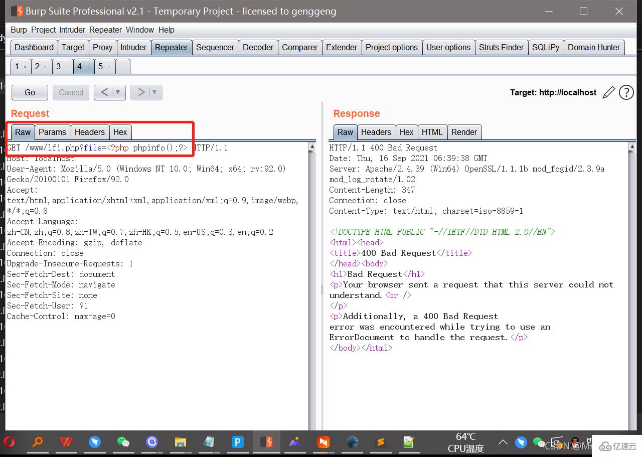
Task: Open Repeater help question mark icon
Action: tap(626, 92)
